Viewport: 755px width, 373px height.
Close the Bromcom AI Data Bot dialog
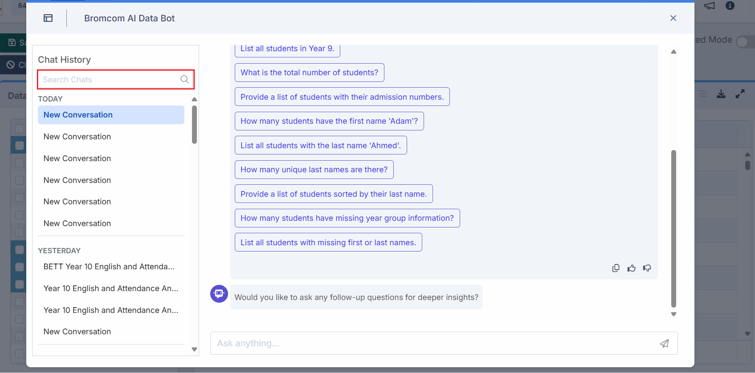(673, 18)
